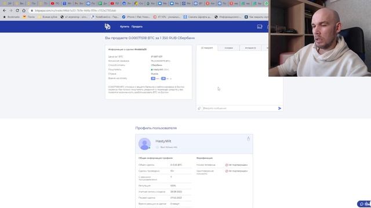371x208 pixels.
Task: Click the HastyWit username in profile card
Action: pos(163,141)
